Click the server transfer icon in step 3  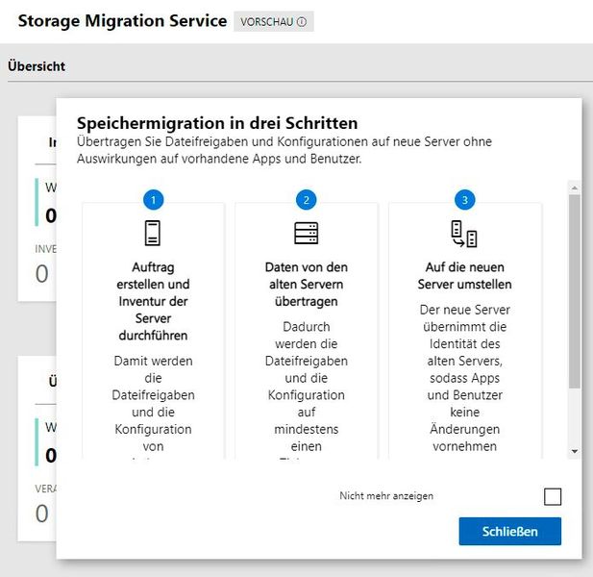point(464,234)
